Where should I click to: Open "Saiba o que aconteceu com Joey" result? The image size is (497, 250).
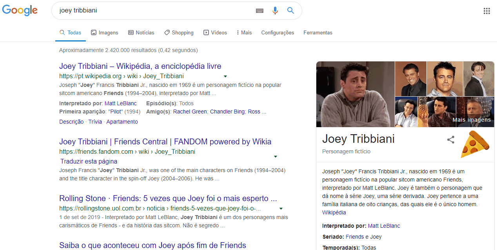(x=152, y=245)
